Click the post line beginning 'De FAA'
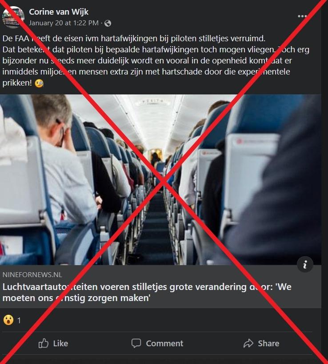This screenshot has height=364, width=328. [x=134, y=39]
